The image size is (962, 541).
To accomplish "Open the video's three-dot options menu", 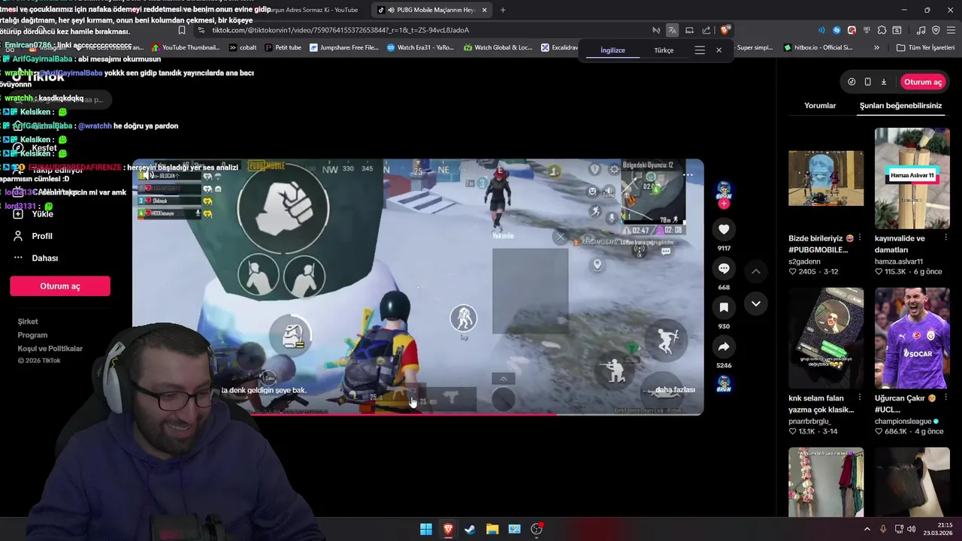I will [688, 174].
